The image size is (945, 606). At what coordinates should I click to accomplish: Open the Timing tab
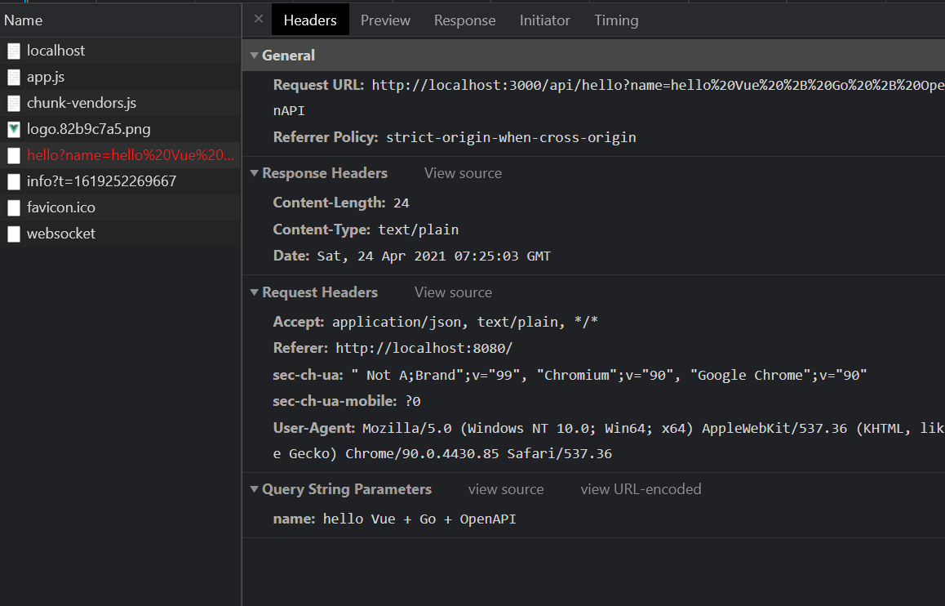tap(616, 20)
